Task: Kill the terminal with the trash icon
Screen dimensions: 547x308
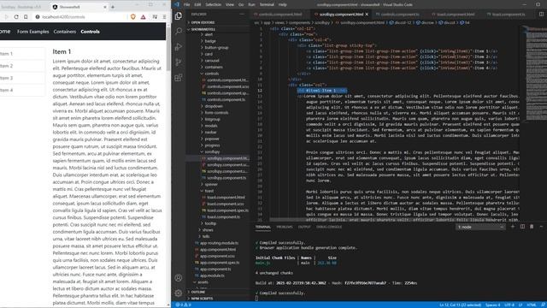Action: coord(532,227)
